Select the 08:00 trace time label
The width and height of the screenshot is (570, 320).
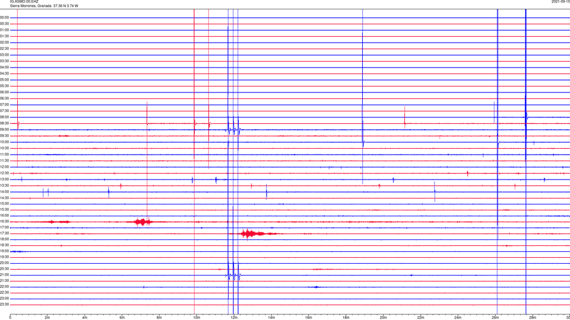point(5,117)
